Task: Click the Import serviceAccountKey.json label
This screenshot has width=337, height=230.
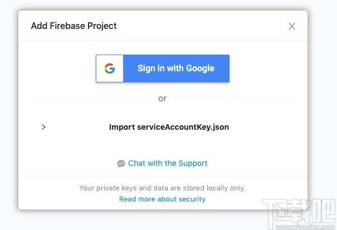Action: 169,127
